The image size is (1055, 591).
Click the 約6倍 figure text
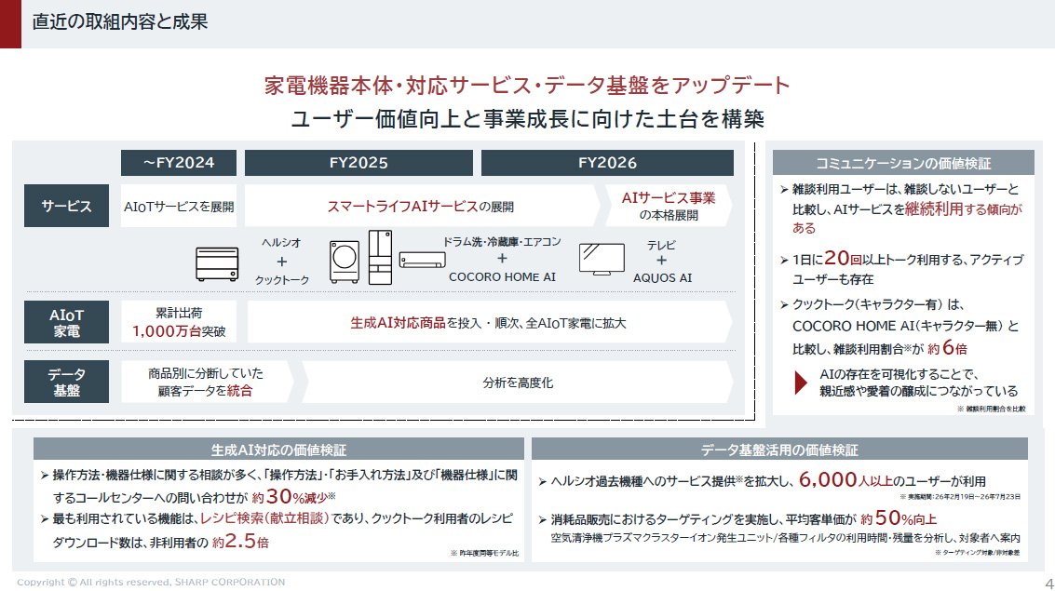tap(947, 347)
